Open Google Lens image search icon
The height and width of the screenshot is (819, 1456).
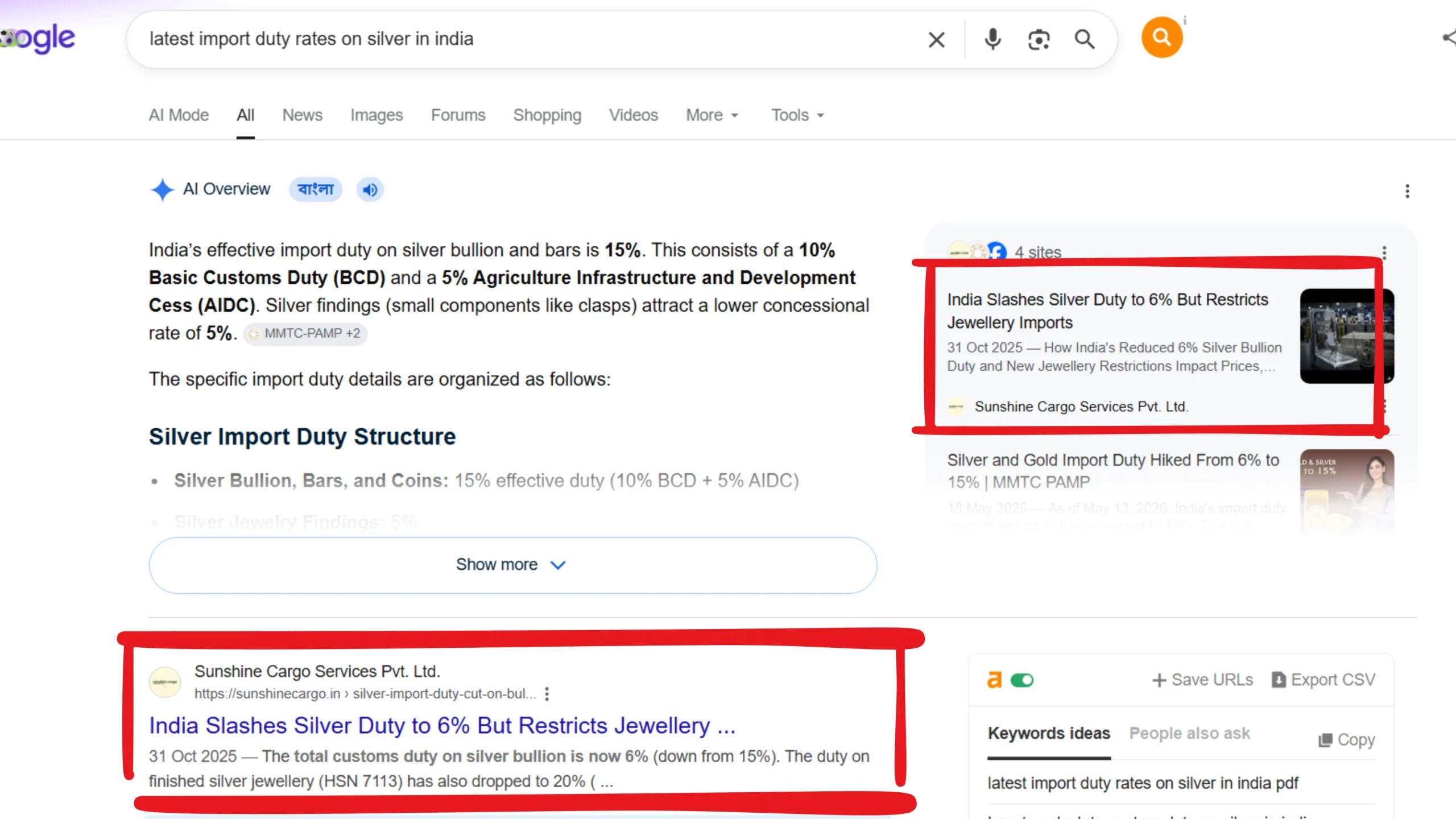coord(1039,40)
